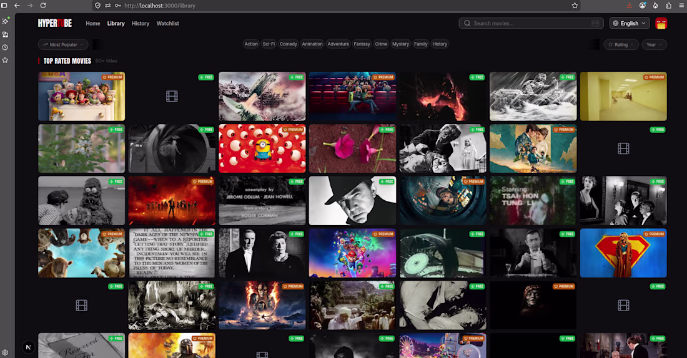
Task: Open the yellow backrooms hallway thumbnail
Action: (x=623, y=96)
